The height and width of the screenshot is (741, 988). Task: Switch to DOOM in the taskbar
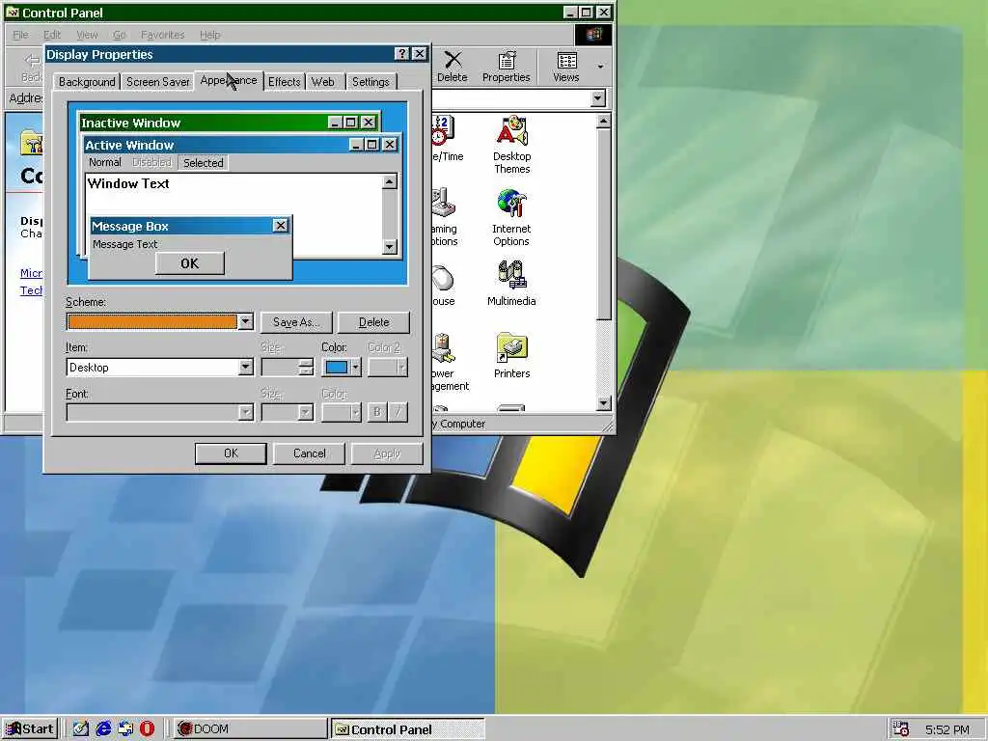click(x=248, y=729)
